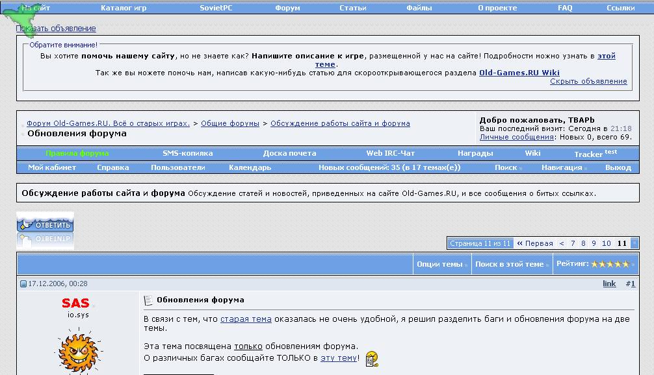Open SAS user profile name

pos(75,303)
